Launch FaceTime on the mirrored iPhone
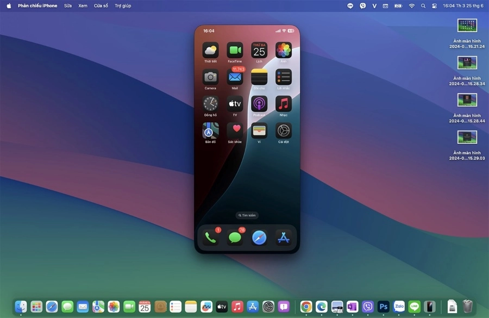This screenshot has width=489, height=318. coord(235,49)
